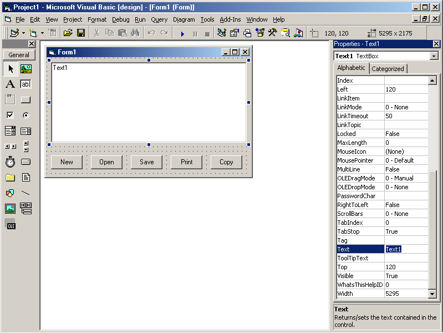Select the CommandButton tool in the toolbox

click(26, 99)
